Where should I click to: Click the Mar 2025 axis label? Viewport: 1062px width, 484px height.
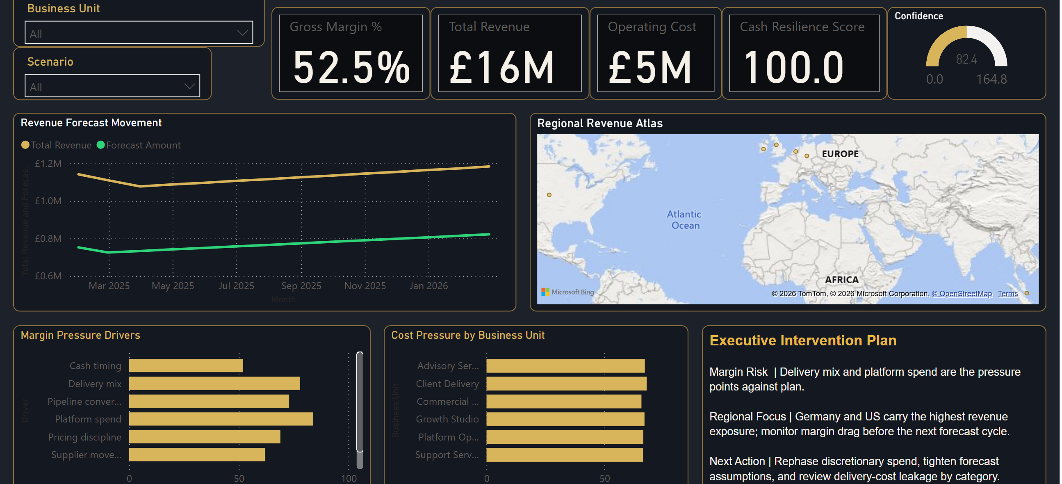(109, 286)
